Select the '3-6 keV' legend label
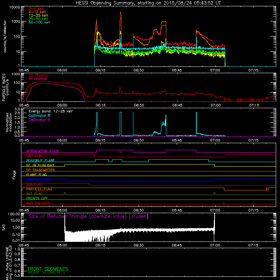This screenshot has height=280, width=280. tap(36, 8)
